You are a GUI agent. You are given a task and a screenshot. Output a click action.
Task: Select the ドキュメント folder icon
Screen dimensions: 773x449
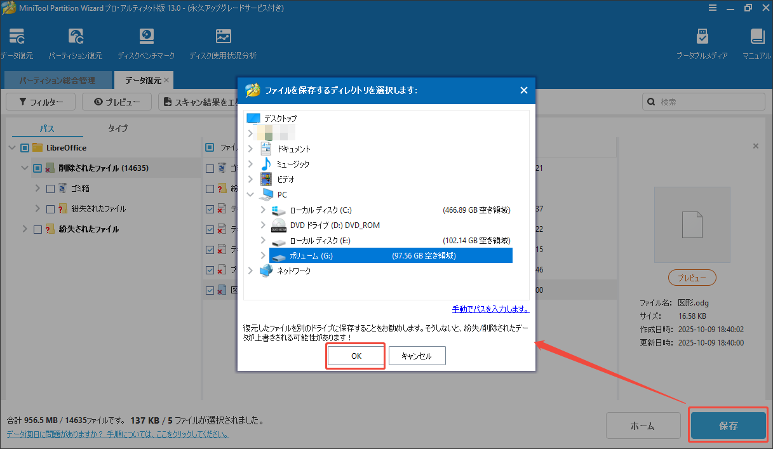point(266,149)
